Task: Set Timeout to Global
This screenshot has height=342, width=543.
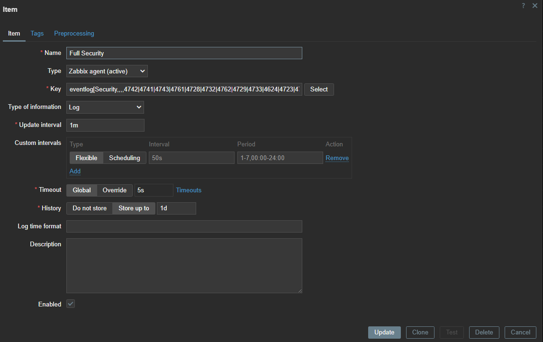Action: (x=81, y=190)
